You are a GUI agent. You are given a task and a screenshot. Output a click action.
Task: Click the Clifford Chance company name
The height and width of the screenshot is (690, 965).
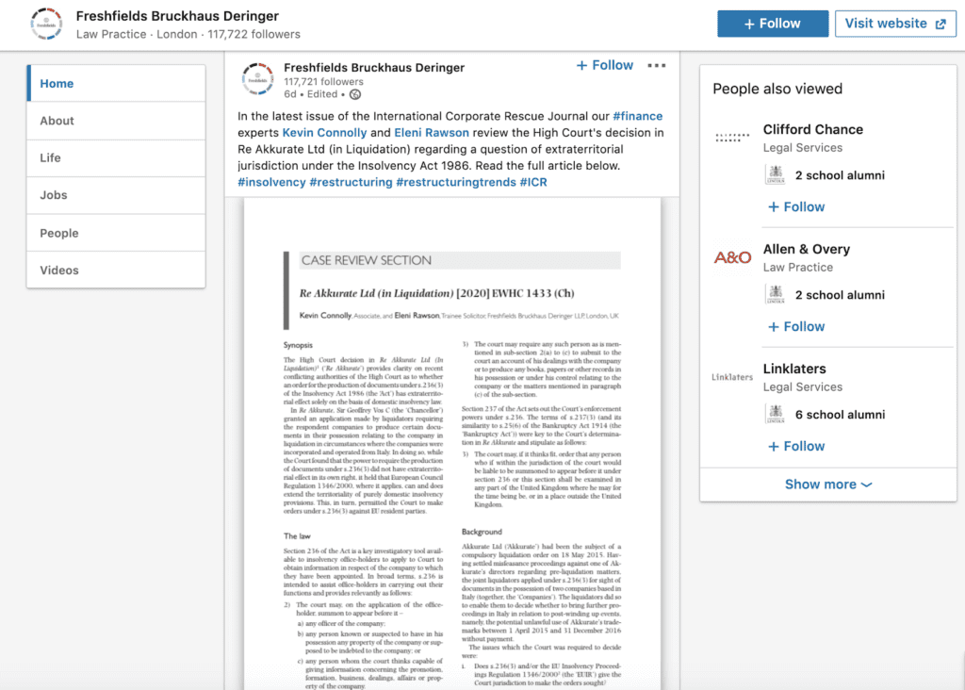point(813,129)
